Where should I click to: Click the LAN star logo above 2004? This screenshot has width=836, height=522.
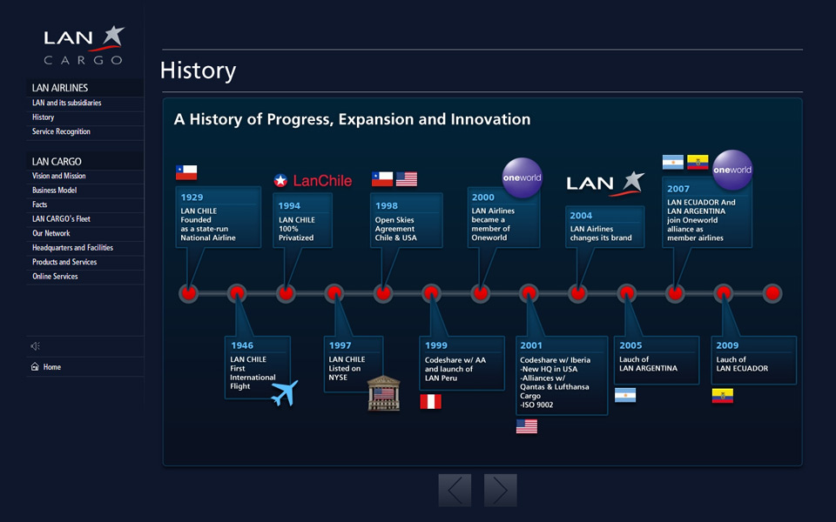pyautogui.click(x=606, y=184)
